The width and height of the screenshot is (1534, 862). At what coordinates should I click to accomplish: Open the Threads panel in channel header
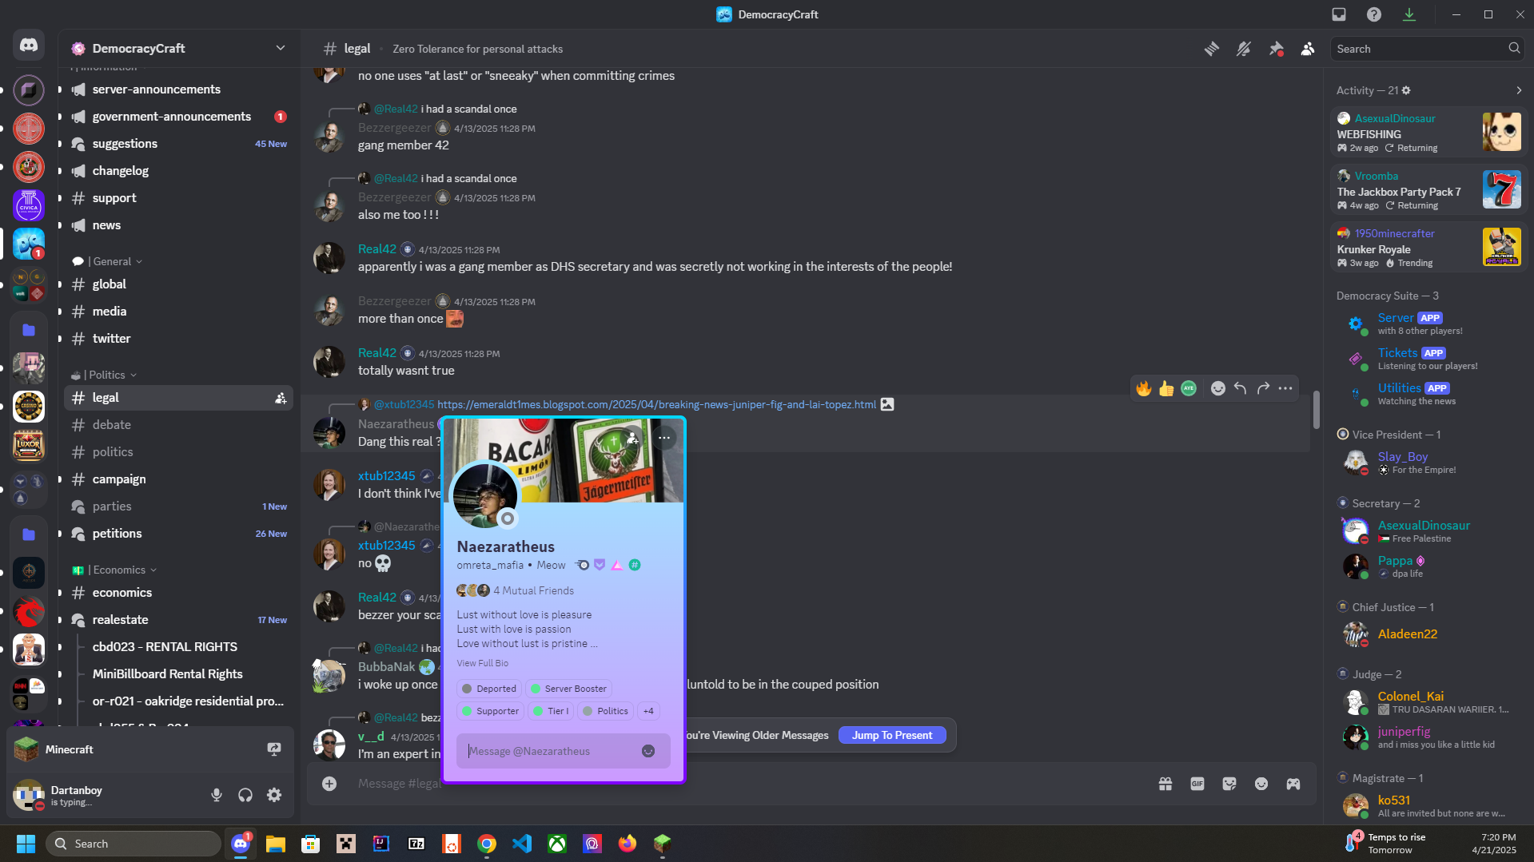pos(1212,49)
